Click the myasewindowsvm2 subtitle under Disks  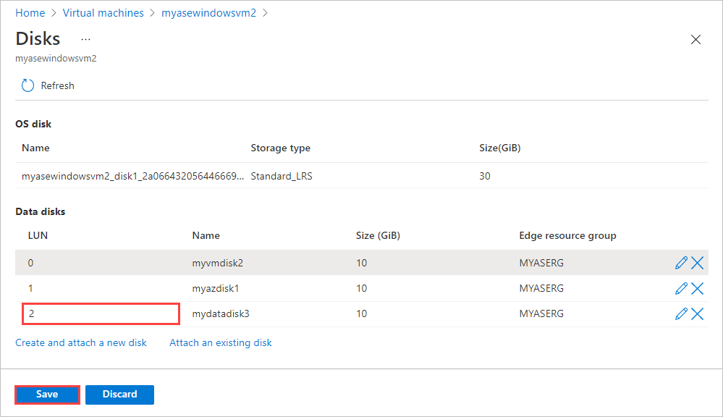click(56, 59)
